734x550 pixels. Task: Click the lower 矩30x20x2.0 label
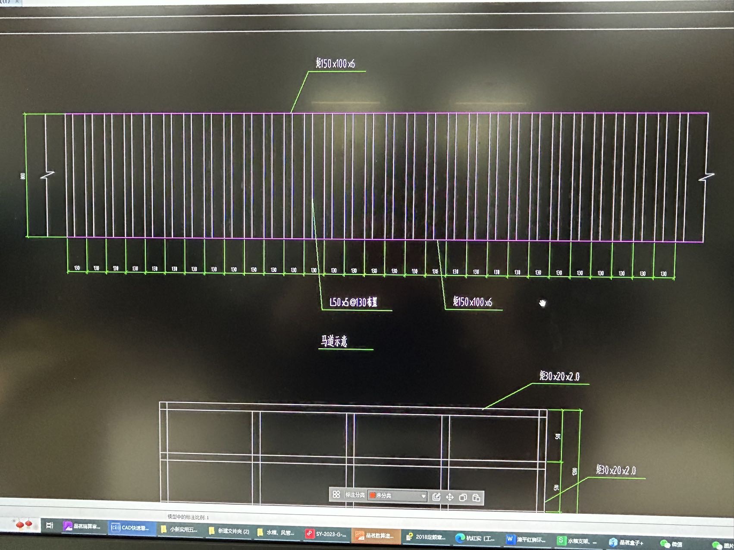(616, 470)
